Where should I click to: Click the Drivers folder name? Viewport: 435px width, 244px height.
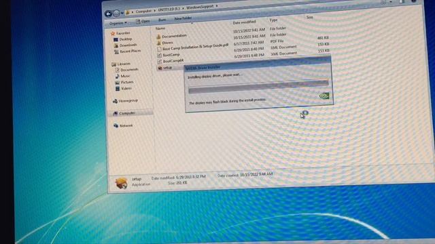pos(168,43)
